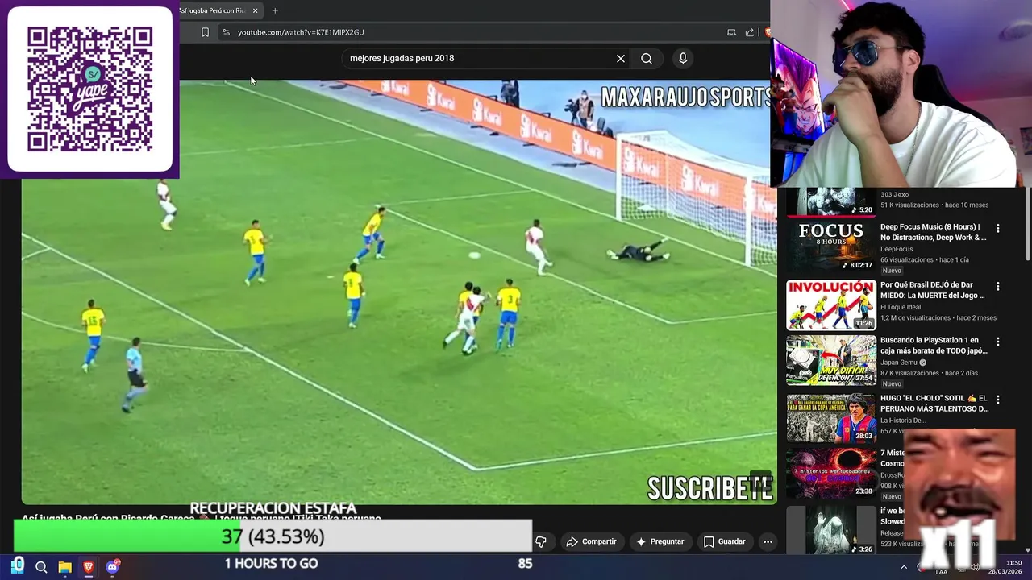Viewport: 1032px width, 580px height.
Task: Click the bookmark icon in the browser toolbar
Action: (x=205, y=32)
